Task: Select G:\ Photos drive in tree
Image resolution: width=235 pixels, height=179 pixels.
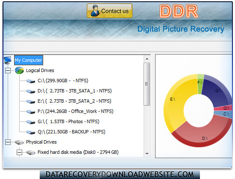Action: 68,121
